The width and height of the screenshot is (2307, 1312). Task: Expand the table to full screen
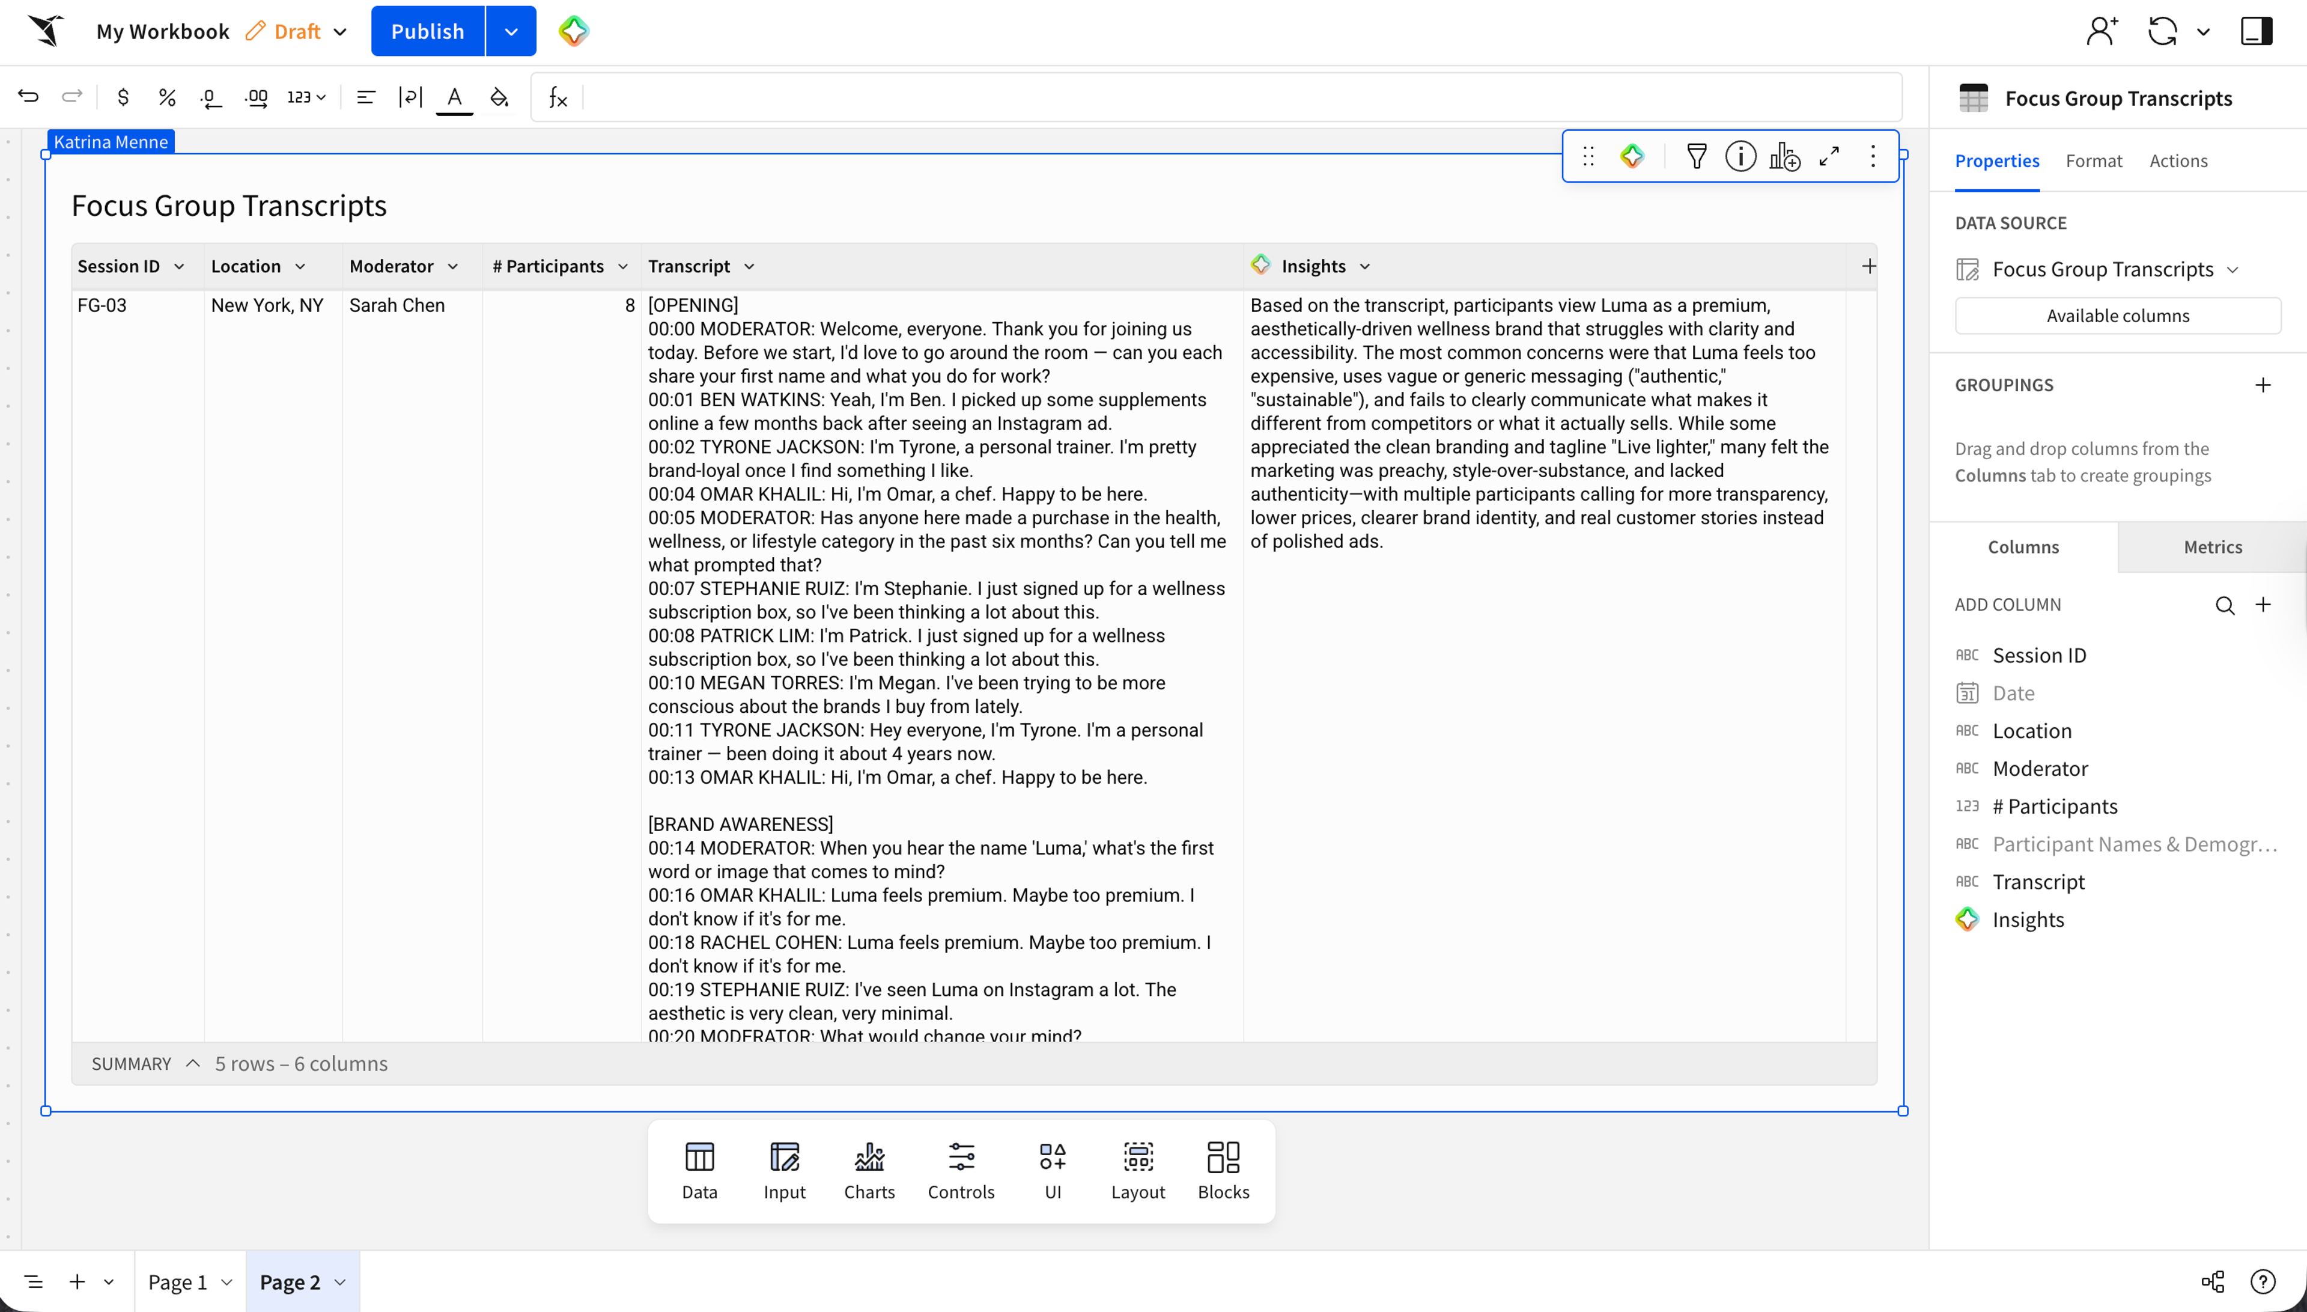(1829, 156)
